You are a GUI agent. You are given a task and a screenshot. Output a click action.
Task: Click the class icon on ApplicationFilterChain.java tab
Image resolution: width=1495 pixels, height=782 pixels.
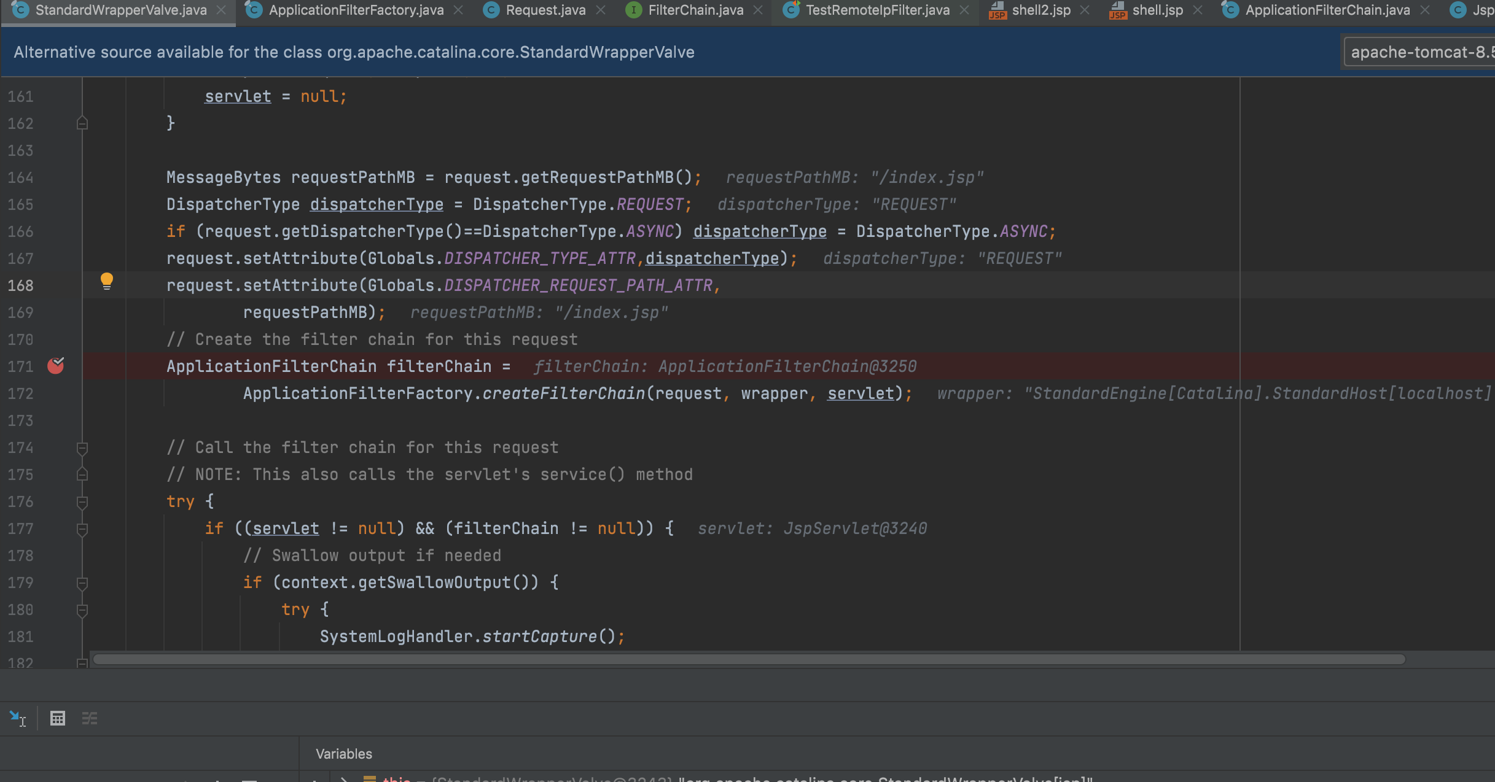(x=1230, y=10)
